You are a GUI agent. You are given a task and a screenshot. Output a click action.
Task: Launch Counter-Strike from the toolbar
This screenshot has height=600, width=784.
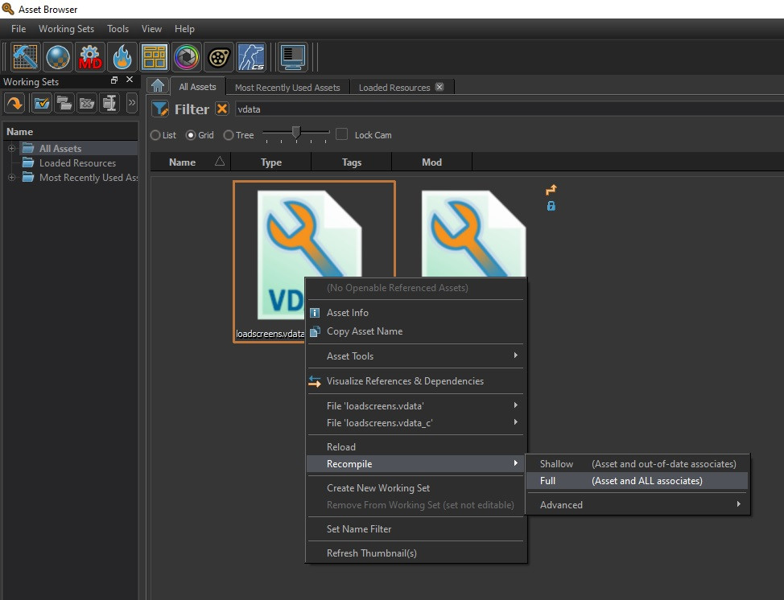250,57
